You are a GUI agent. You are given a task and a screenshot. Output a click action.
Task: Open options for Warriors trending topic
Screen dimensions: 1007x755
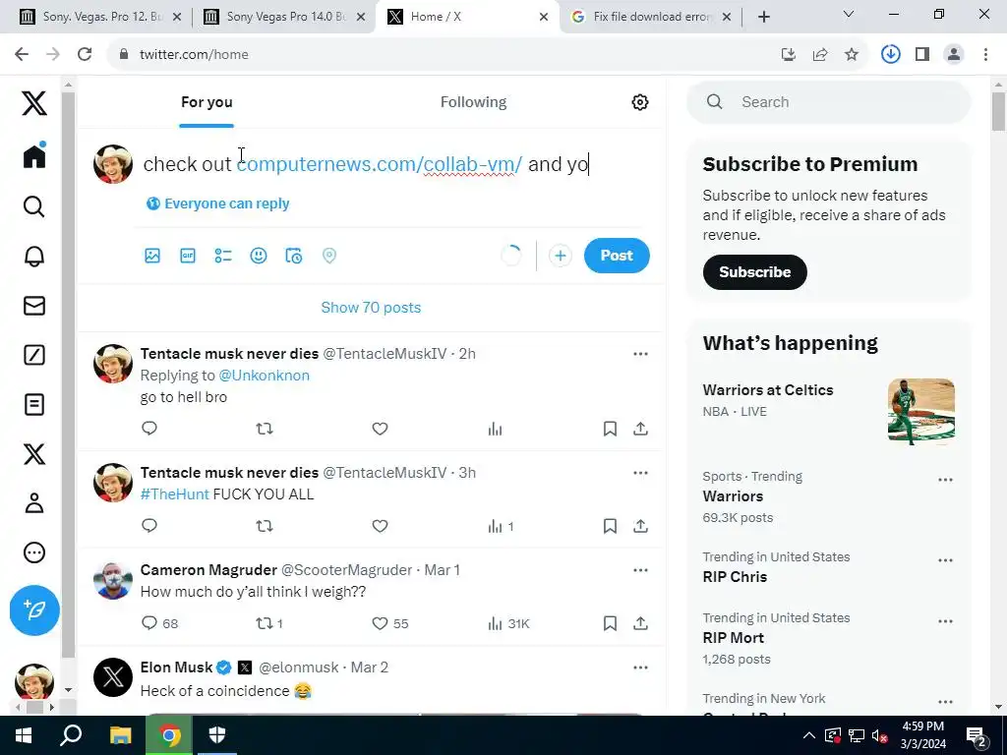(x=945, y=480)
